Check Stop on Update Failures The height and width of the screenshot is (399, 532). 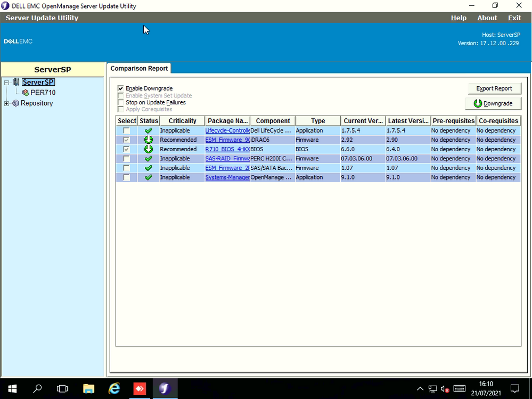(x=120, y=102)
